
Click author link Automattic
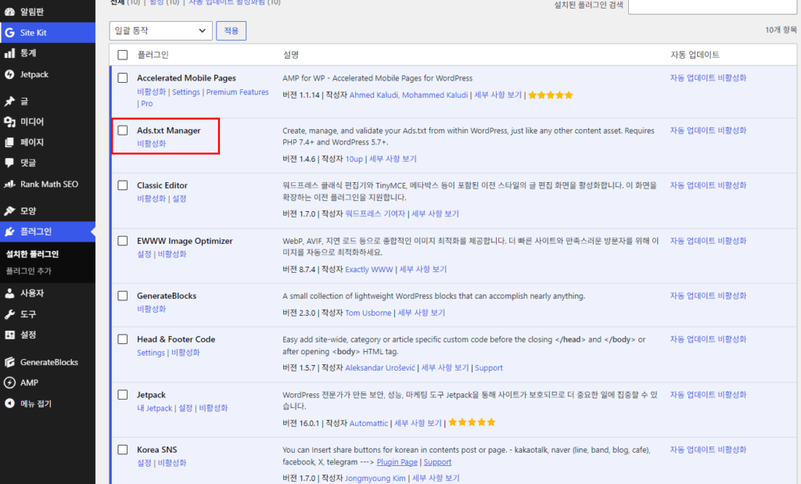[369, 423]
